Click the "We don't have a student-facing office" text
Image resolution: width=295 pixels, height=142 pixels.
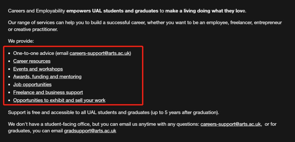[x=55, y=124]
